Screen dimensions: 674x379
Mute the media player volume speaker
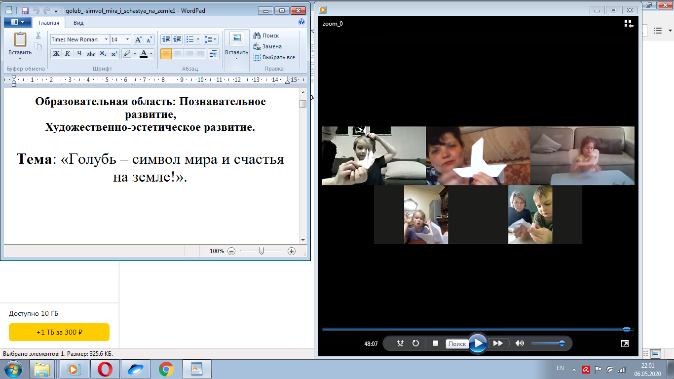point(520,343)
